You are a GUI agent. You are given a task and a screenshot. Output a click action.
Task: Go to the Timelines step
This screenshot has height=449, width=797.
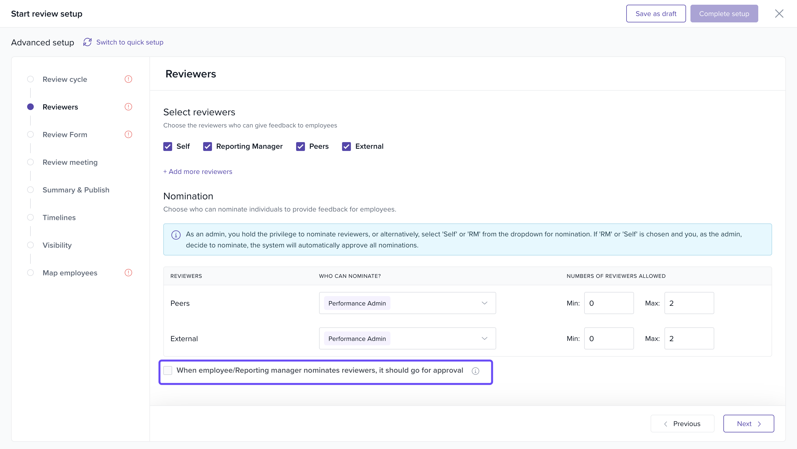(59, 218)
